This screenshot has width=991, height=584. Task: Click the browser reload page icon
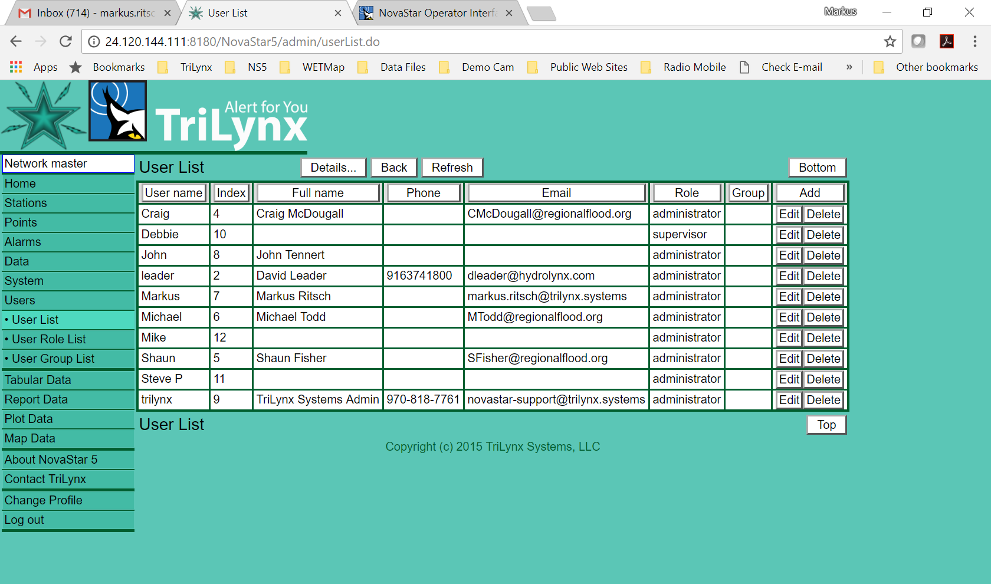(65, 41)
